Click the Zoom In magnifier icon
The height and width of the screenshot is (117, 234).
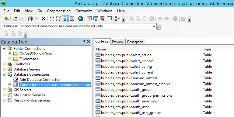[x=131, y=19]
